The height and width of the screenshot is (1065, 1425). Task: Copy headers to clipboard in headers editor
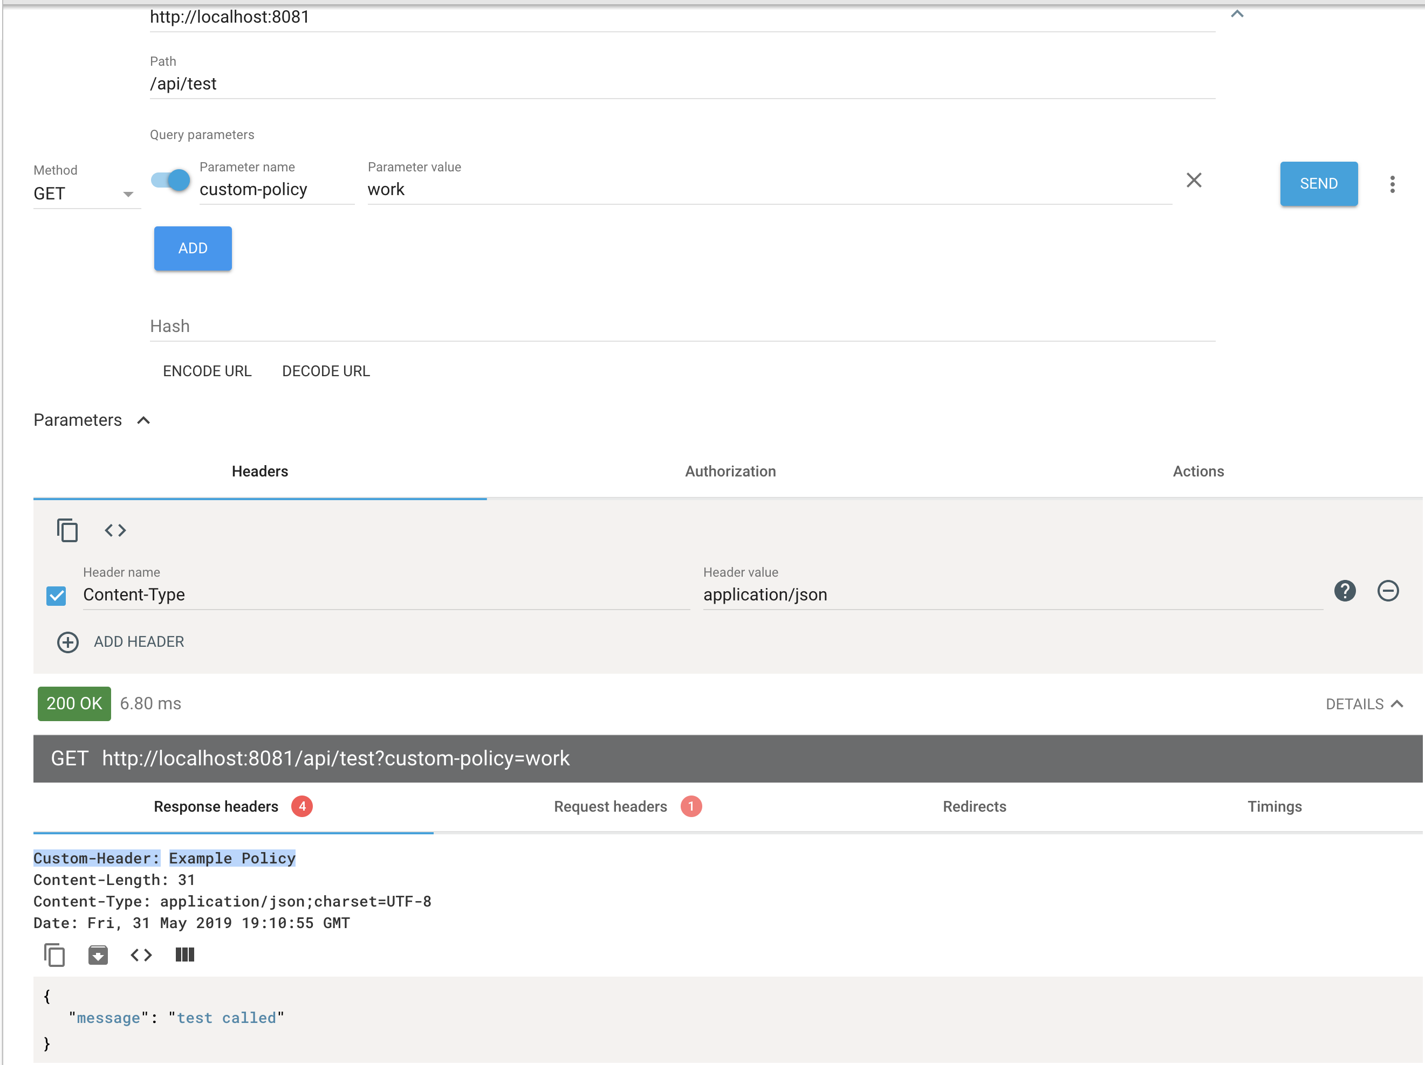click(x=67, y=530)
